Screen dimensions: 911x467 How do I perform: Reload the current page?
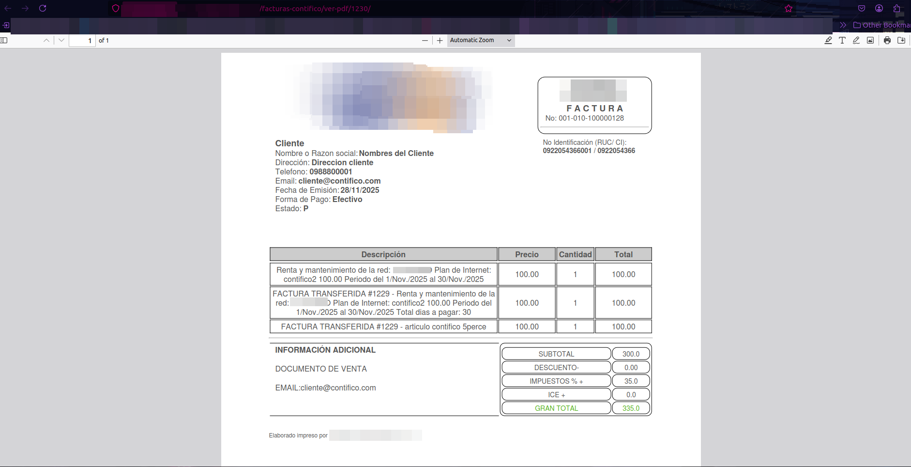click(43, 9)
